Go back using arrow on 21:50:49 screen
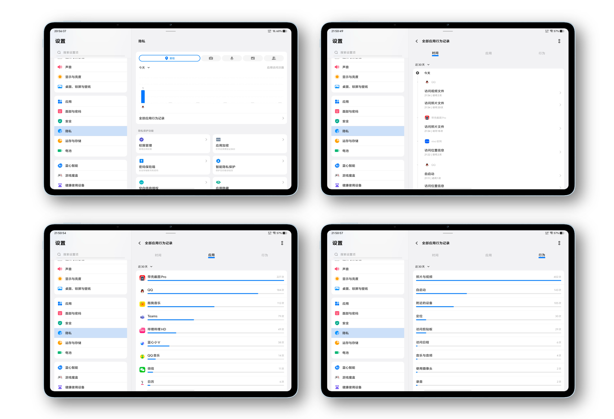The image size is (614, 419). click(x=417, y=41)
